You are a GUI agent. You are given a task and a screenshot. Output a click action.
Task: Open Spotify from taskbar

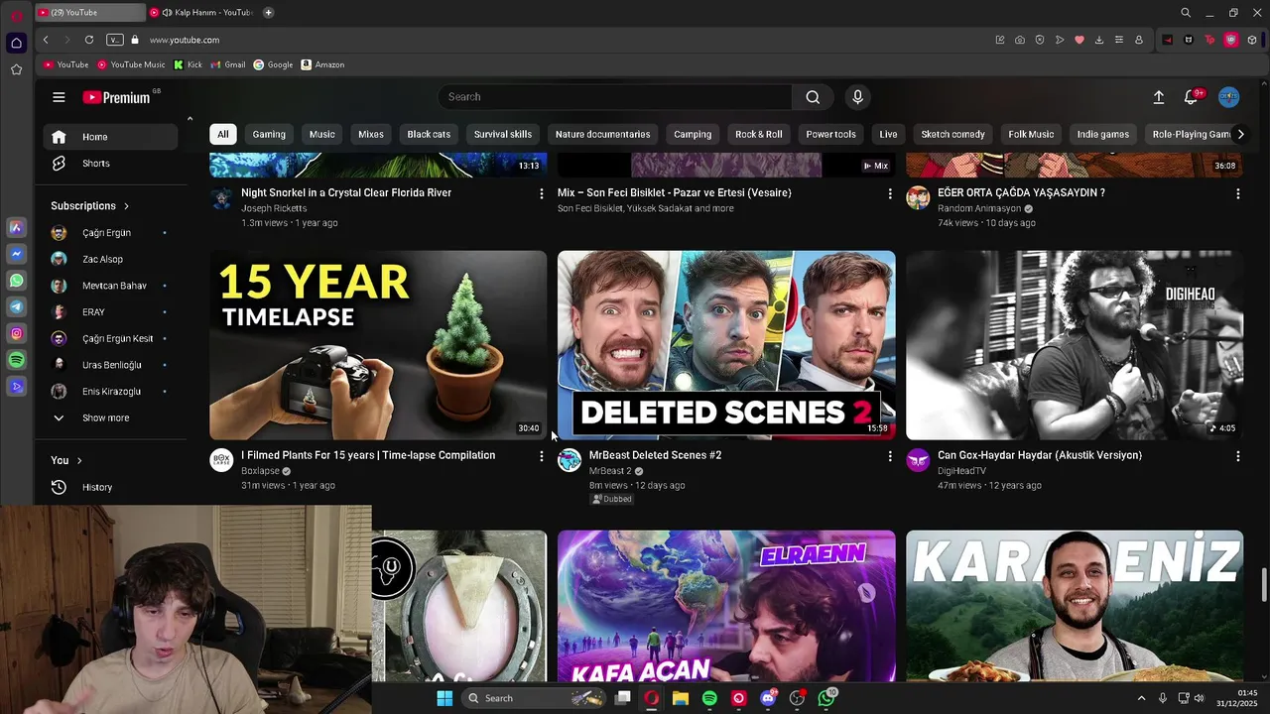coord(709,698)
